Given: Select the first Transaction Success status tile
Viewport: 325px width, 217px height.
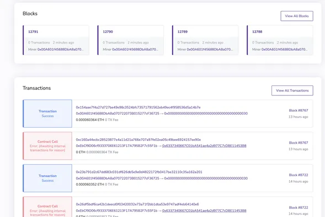Looking at the screenshot, I should click(x=47, y=113).
